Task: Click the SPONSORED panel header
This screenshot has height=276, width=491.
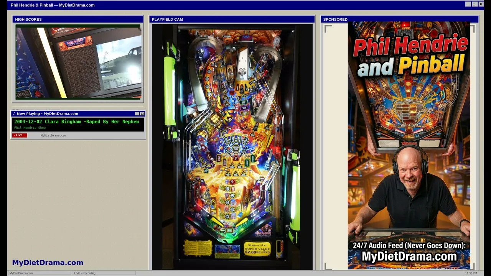Action: (400, 19)
